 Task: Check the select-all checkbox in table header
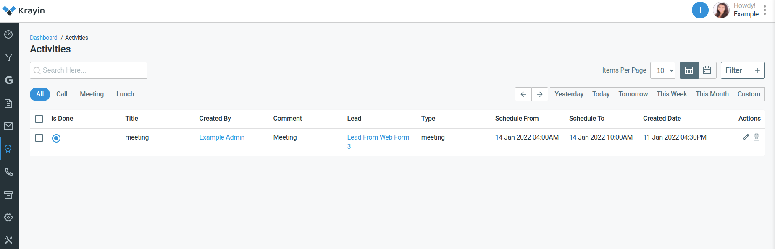[x=39, y=119]
